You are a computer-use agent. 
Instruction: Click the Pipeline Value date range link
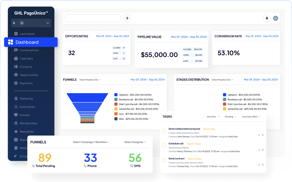(x=189, y=37)
